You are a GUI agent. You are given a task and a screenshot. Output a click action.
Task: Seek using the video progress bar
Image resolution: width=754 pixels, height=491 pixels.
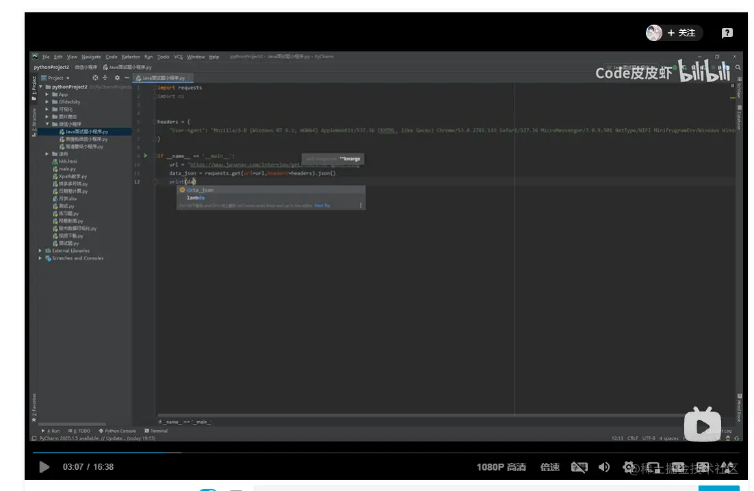coord(387,453)
